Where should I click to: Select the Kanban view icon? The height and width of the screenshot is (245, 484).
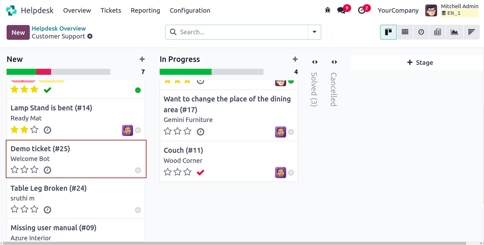(388, 32)
